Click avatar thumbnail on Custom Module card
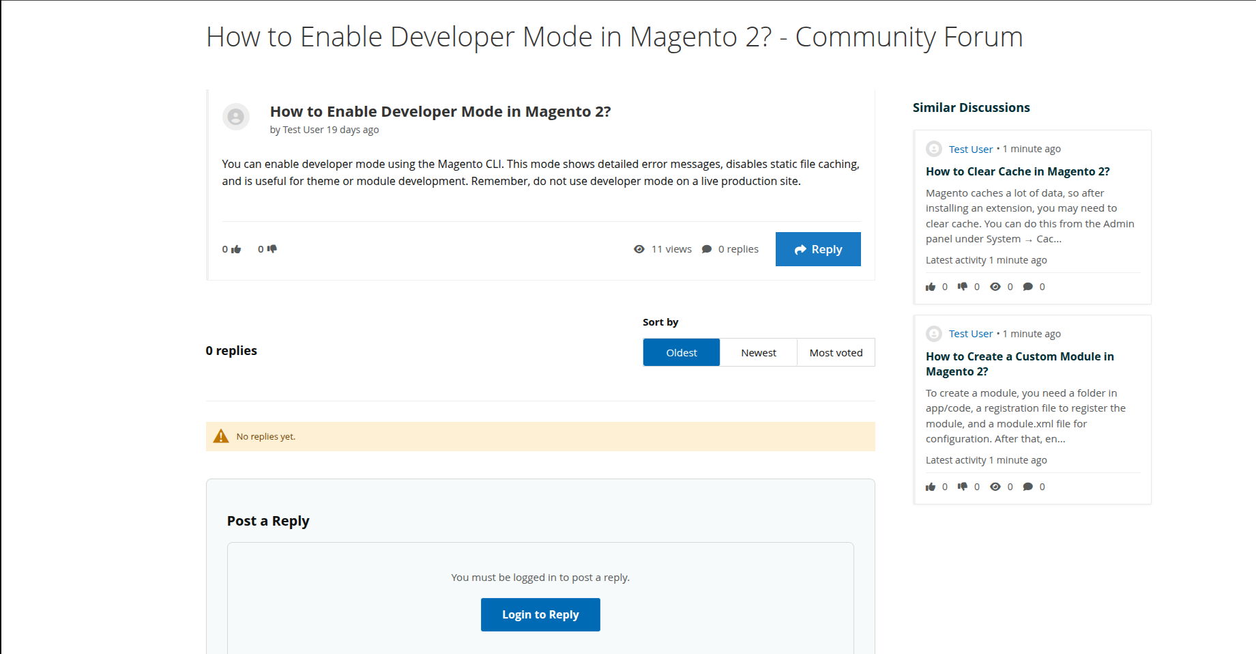The height and width of the screenshot is (654, 1256). pyautogui.click(x=934, y=334)
